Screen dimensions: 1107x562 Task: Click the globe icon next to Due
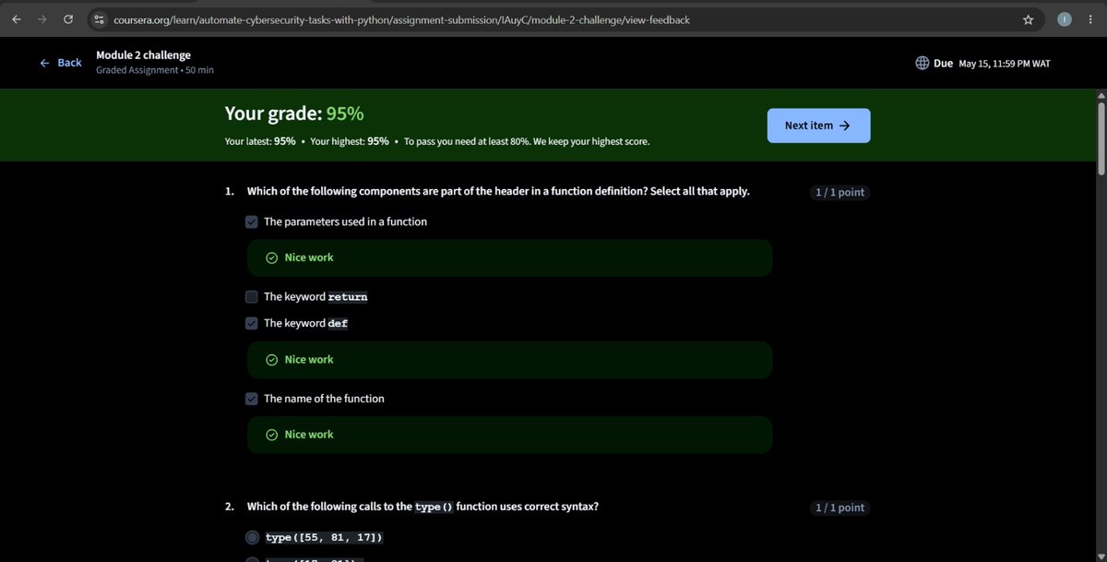coord(922,64)
